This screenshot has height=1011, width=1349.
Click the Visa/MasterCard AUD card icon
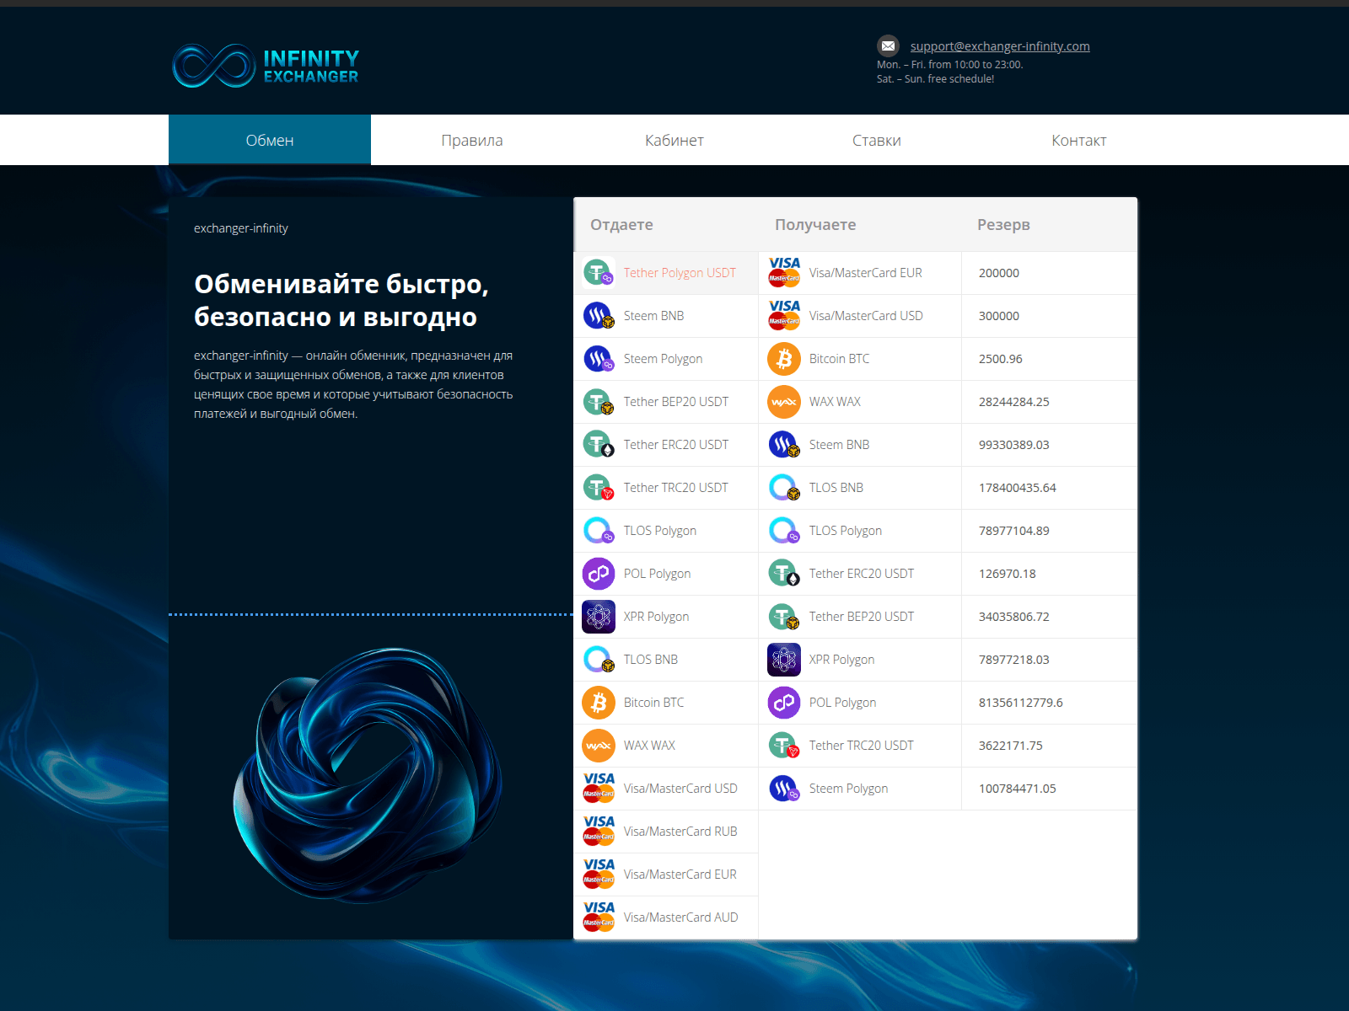(599, 916)
